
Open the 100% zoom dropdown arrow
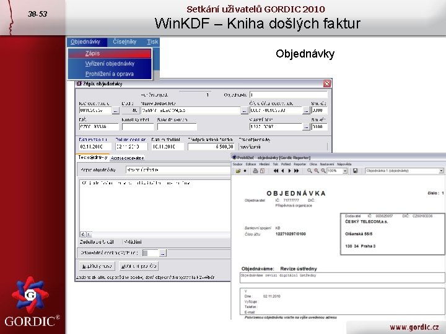click(345, 171)
